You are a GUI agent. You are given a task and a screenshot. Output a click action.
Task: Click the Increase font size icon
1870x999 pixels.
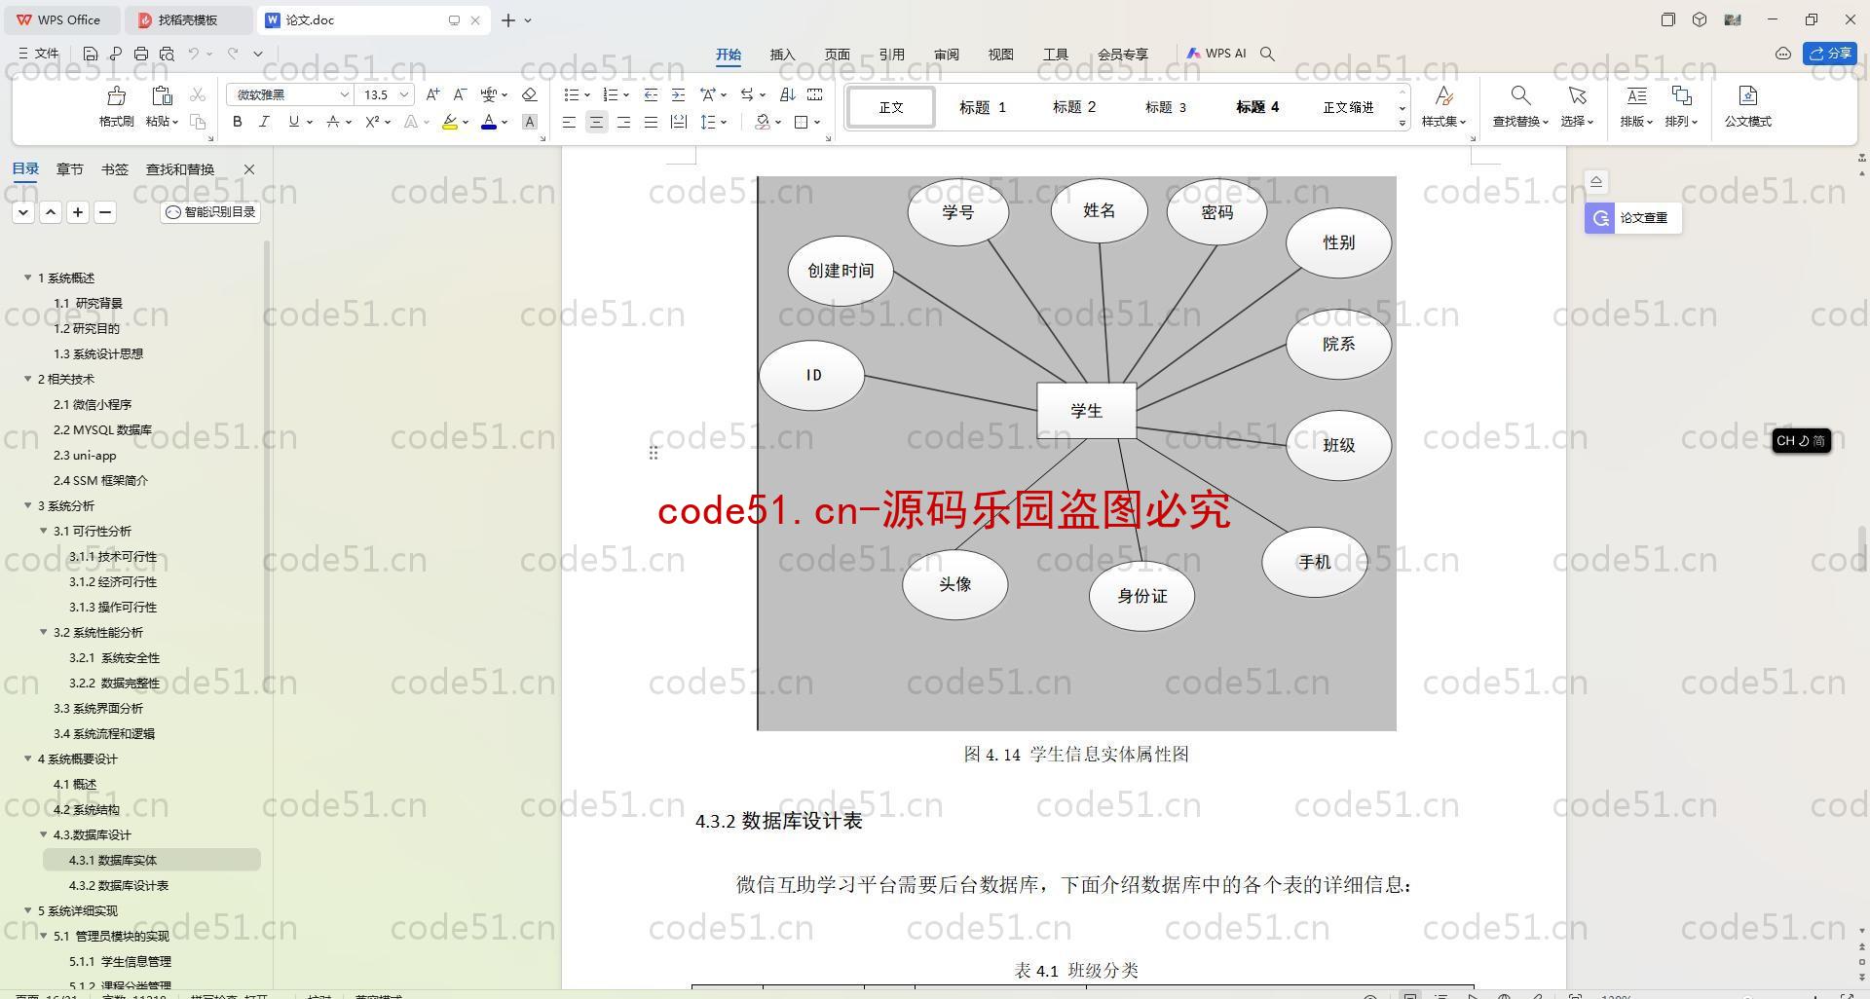pos(432,94)
